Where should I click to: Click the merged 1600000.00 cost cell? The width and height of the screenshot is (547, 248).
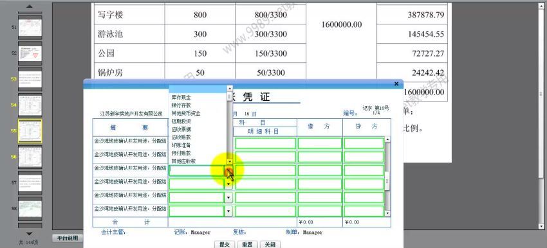(341, 24)
